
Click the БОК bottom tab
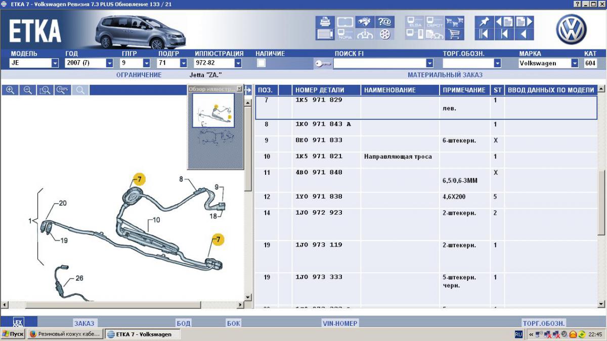(234, 323)
